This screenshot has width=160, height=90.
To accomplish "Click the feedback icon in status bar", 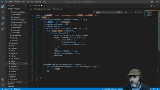I will [154, 89].
